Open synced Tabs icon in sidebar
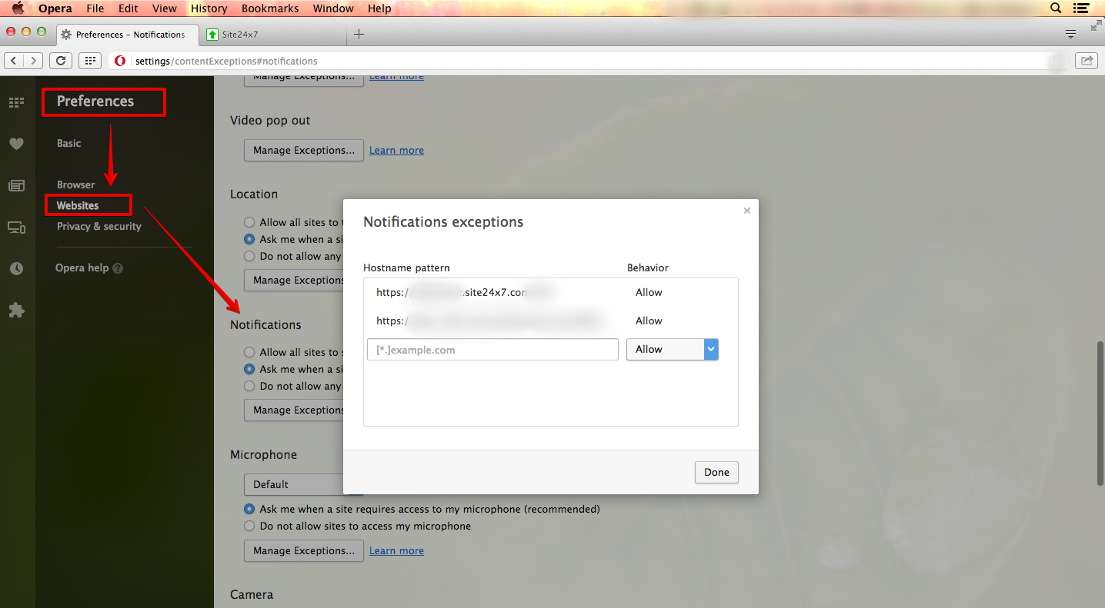Viewport: 1105px width, 608px height. coord(16,228)
